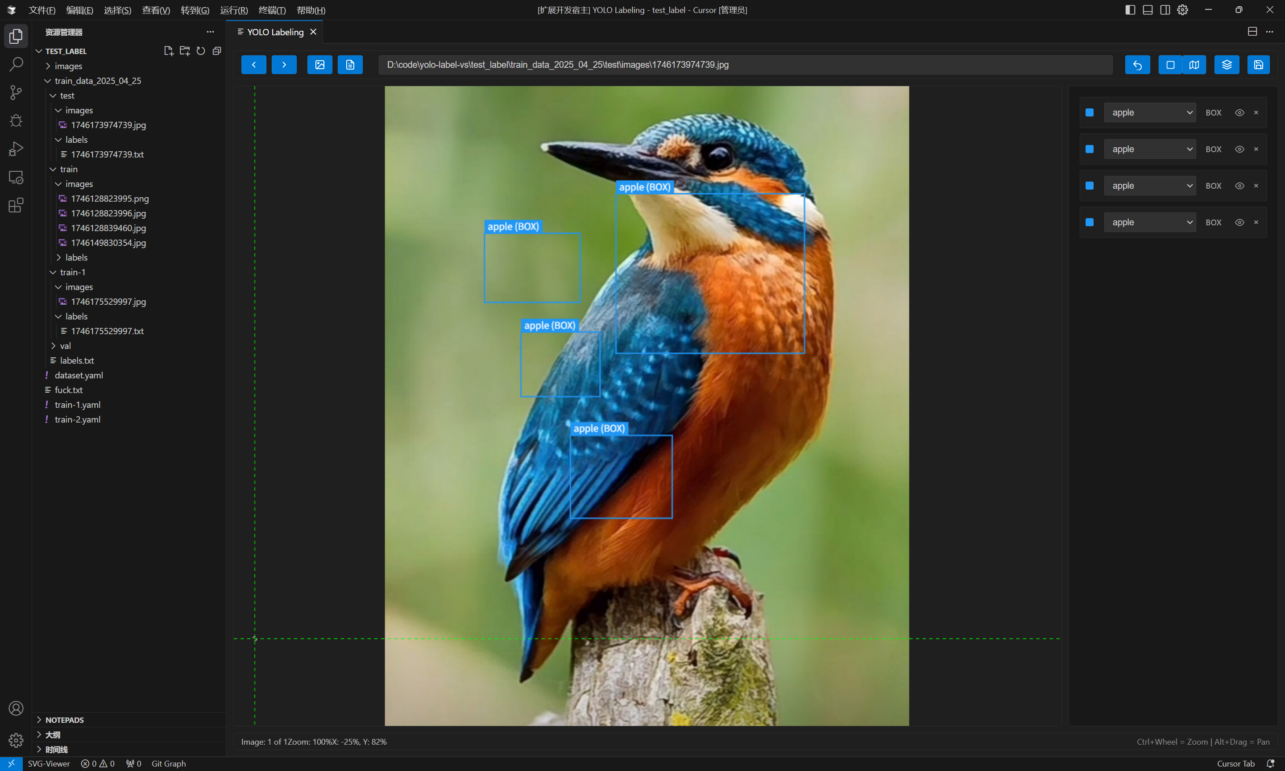The height and width of the screenshot is (771, 1285).
Task: Open the 终端(T) menu
Action: pyautogui.click(x=272, y=10)
